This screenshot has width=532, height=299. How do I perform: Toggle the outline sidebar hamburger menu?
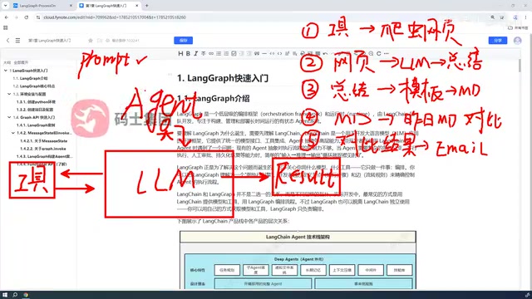point(17,41)
